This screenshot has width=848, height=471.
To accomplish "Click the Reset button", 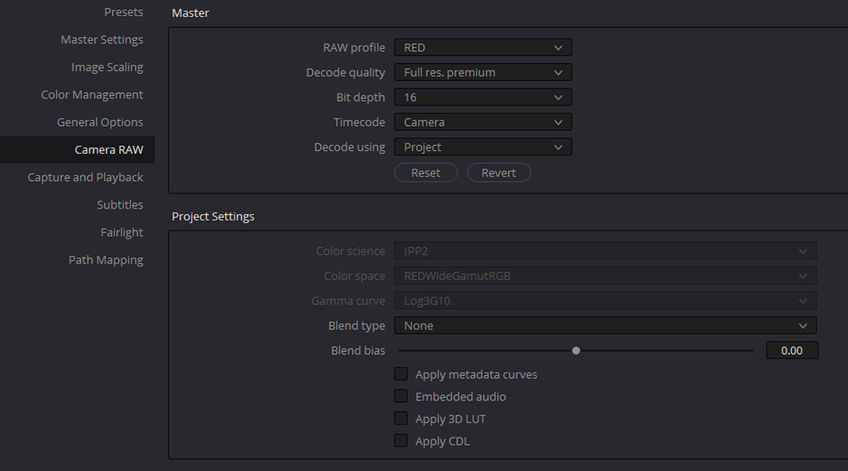I will click(425, 173).
